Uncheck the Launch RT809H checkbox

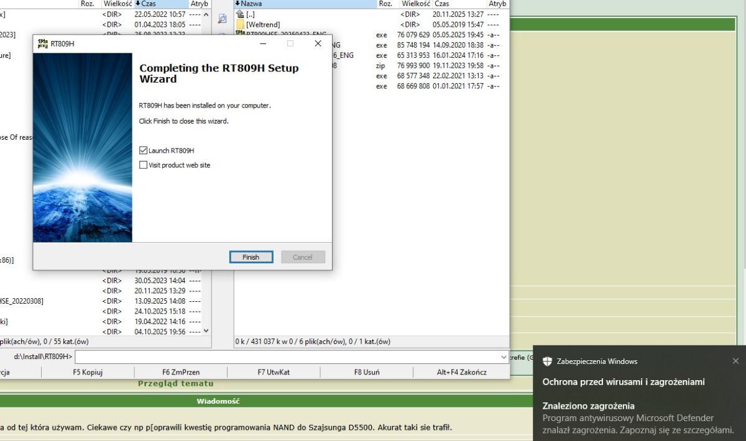(144, 150)
